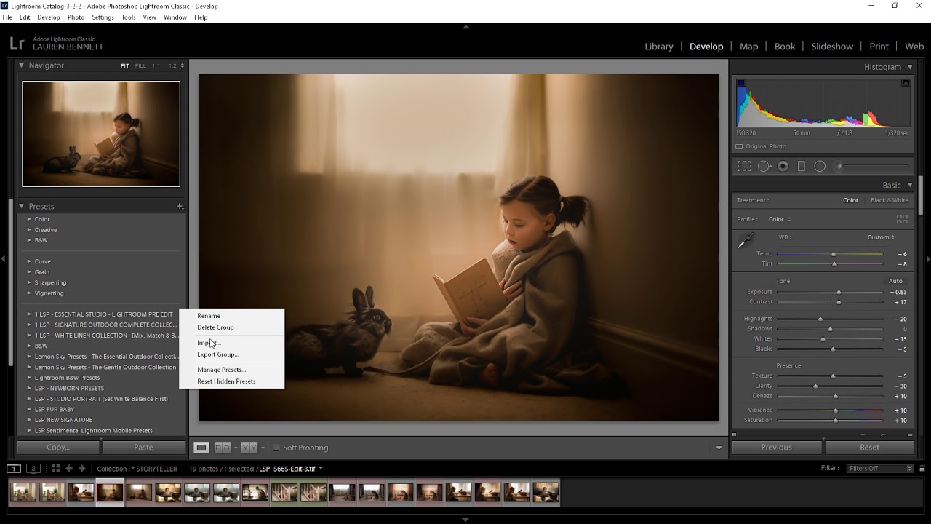Choose Export Group from the context menu
Screen dimensions: 931x524
coord(217,354)
